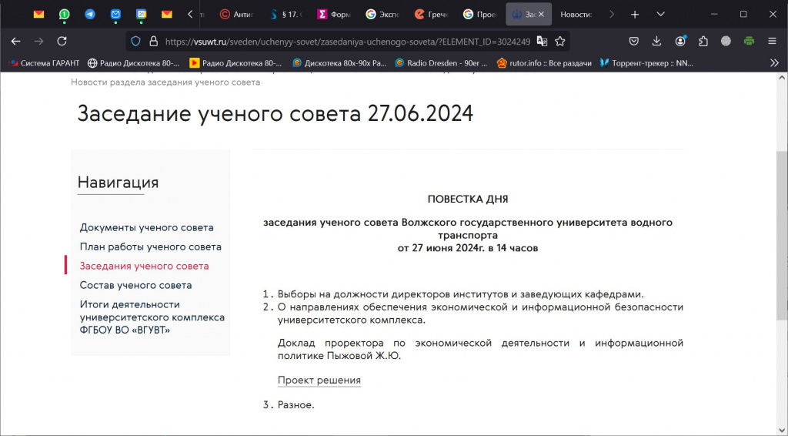Reload the current page
The image size is (788, 436).
[x=62, y=42]
